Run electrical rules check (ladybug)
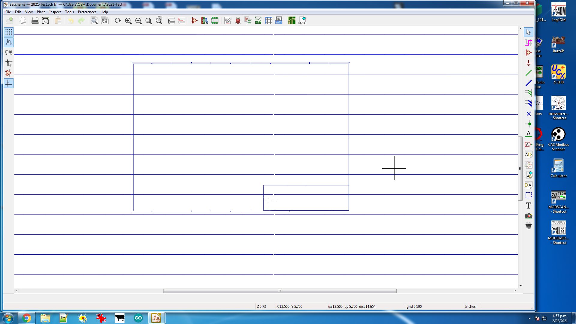Viewport: 576px width, 324px height. pos(238,20)
